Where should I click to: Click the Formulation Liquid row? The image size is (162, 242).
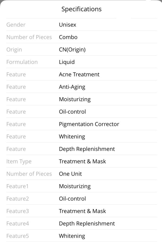(x=82, y=62)
